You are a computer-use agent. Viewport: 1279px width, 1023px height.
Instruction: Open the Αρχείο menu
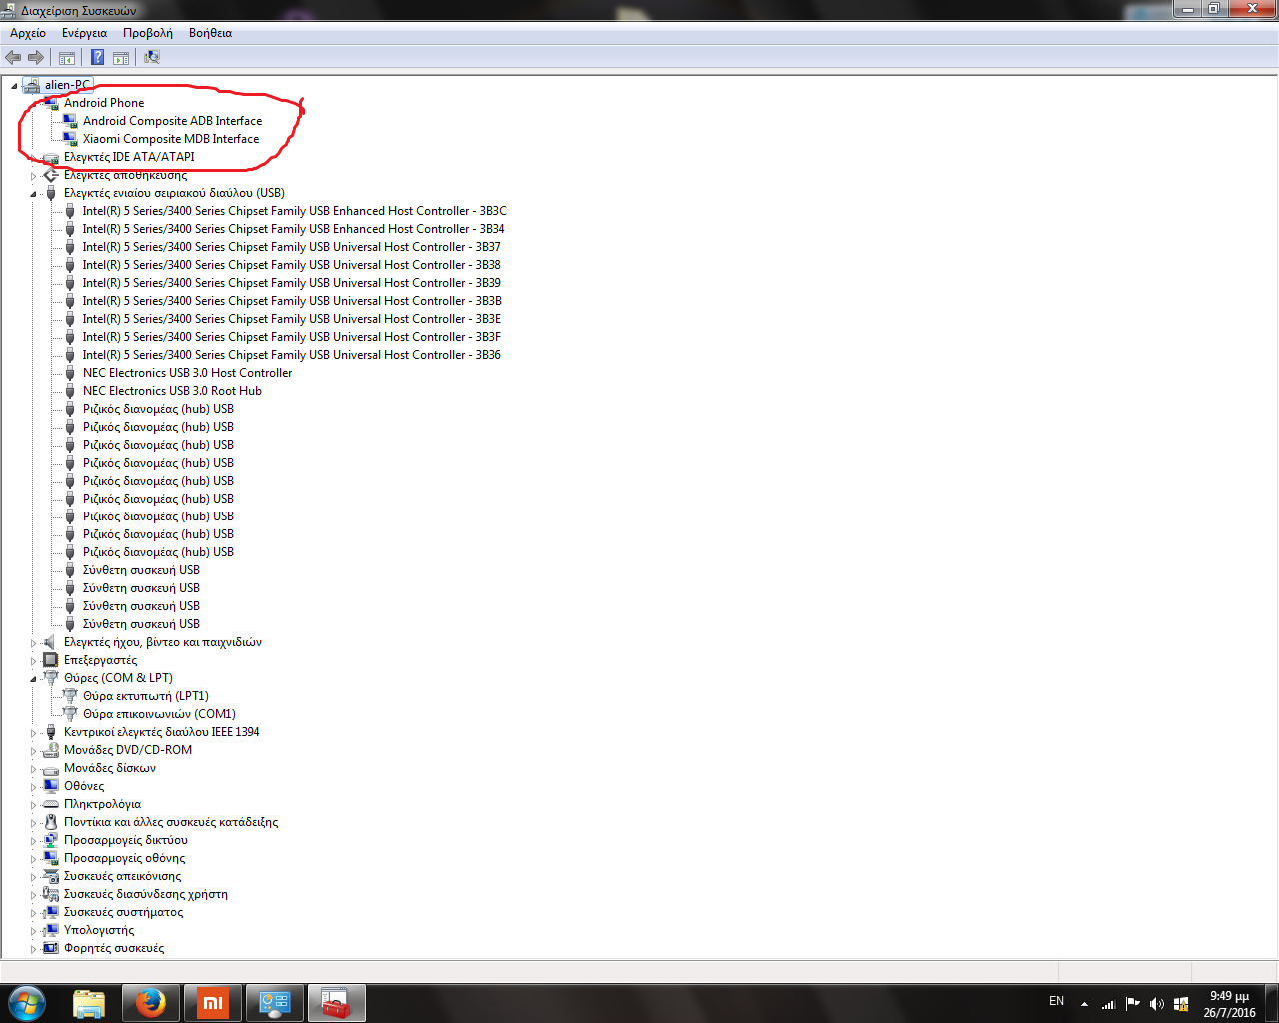28,33
